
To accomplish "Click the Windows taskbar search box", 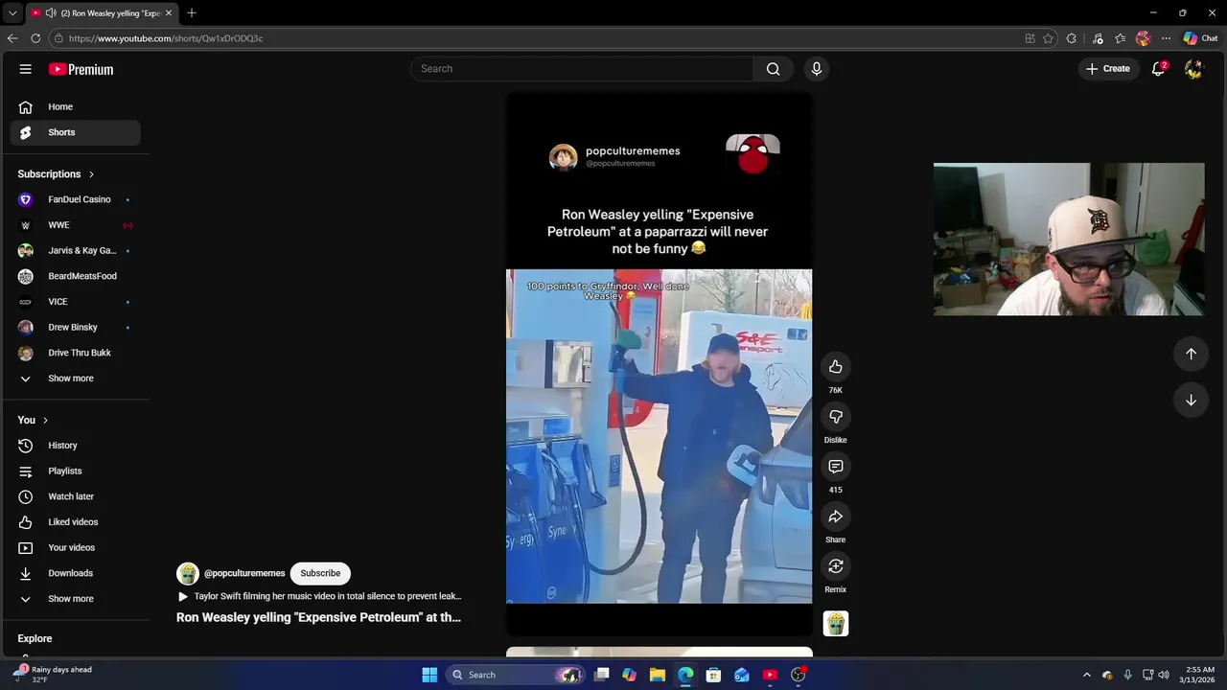I will click(515, 675).
